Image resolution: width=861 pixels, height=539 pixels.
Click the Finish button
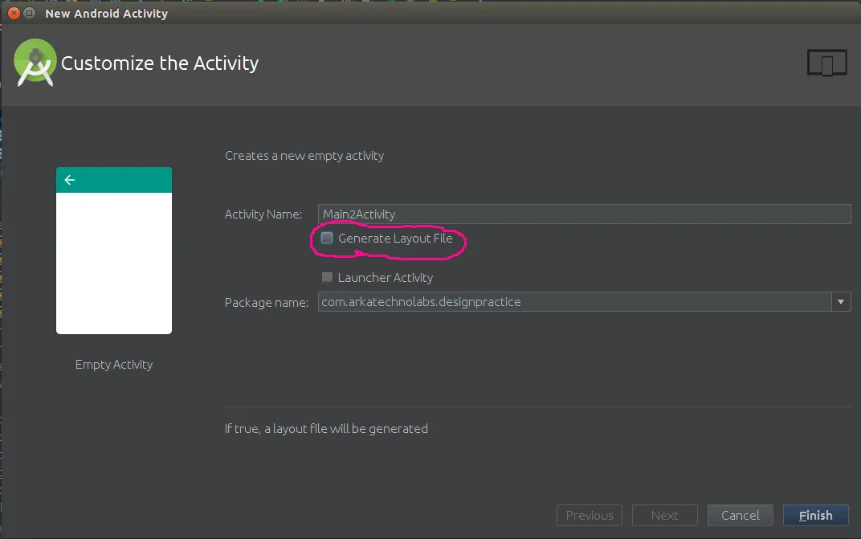pos(815,516)
